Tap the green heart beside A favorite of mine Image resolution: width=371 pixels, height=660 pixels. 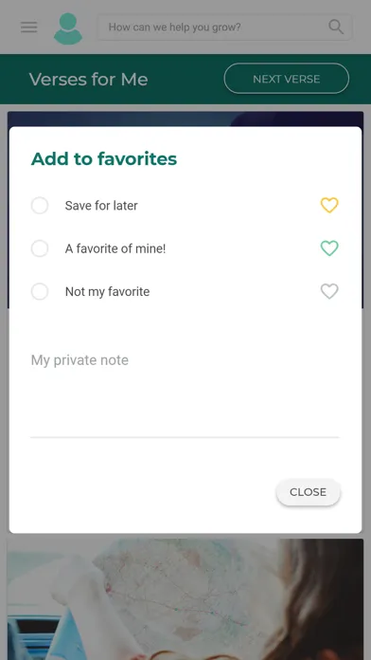(x=329, y=248)
